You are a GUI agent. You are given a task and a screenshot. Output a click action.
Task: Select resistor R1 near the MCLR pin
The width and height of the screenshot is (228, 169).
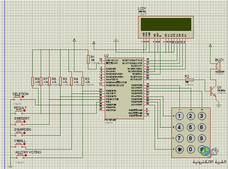[88, 59]
